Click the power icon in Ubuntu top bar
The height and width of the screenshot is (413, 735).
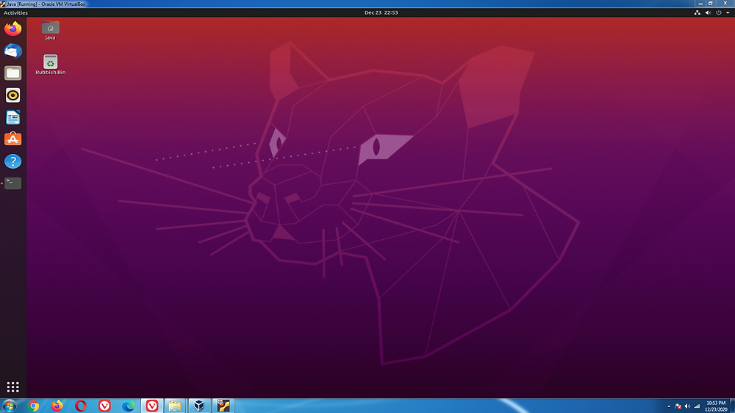pyautogui.click(x=719, y=12)
